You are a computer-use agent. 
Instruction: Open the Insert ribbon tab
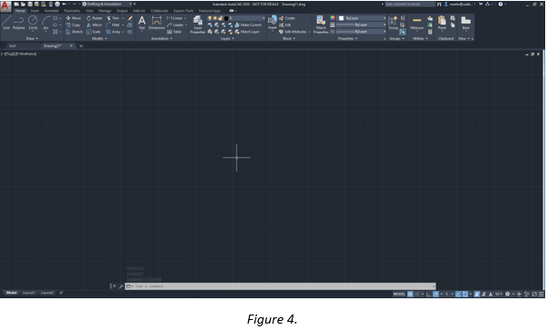pos(34,11)
